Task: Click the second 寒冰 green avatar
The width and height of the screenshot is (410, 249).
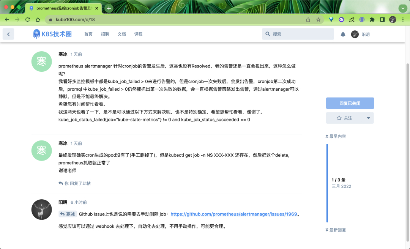Action: click(x=42, y=150)
